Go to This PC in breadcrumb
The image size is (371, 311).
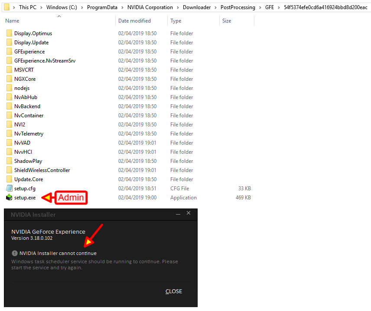click(28, 7)
